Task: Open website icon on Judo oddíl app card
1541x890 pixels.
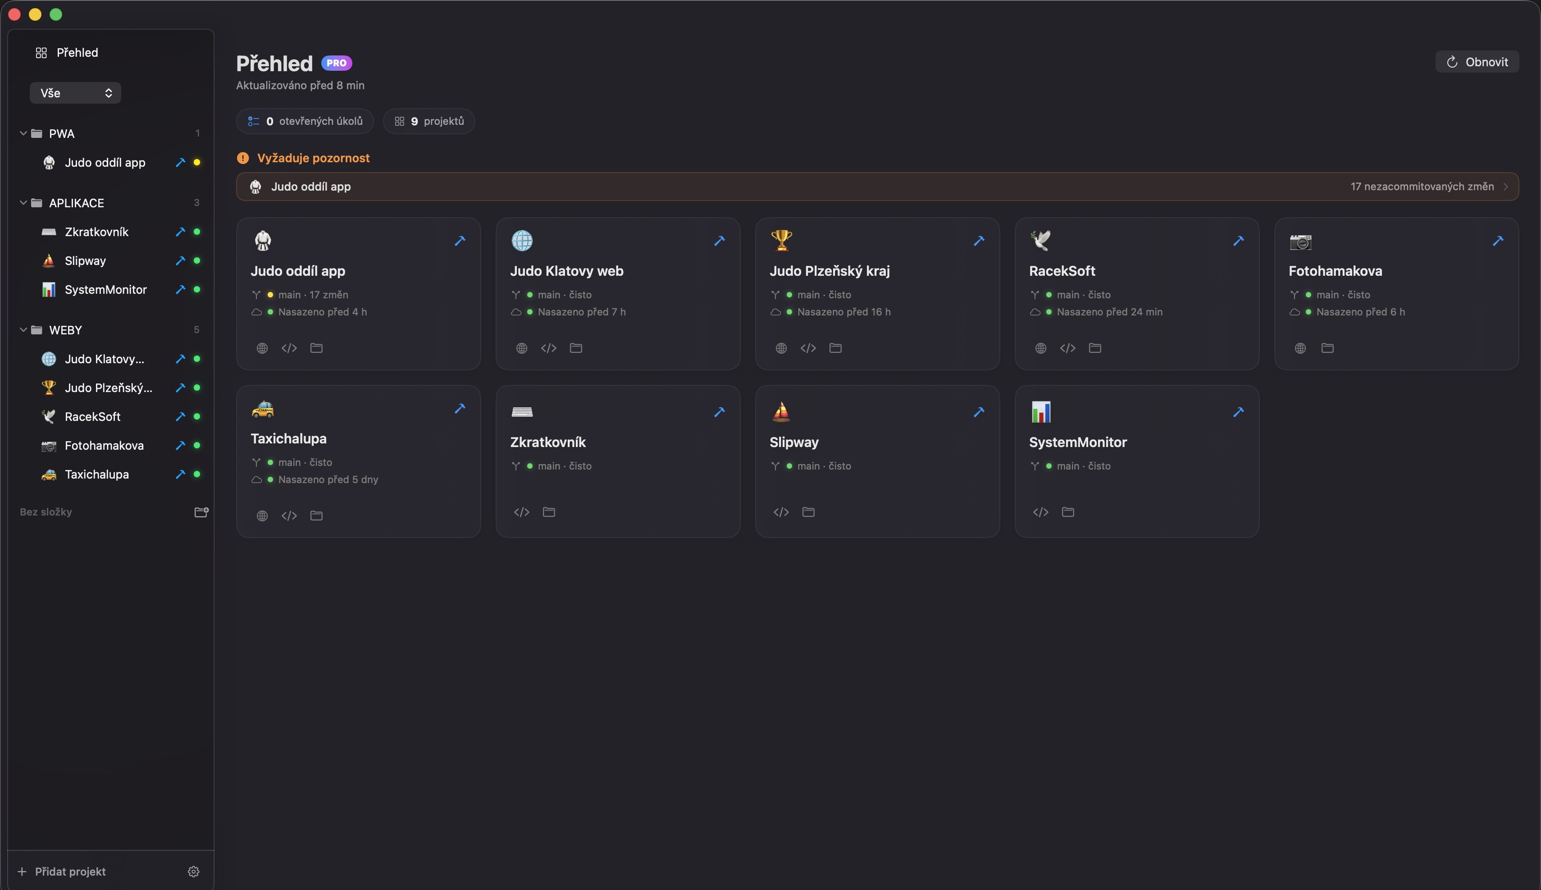Action: (262, 348)
